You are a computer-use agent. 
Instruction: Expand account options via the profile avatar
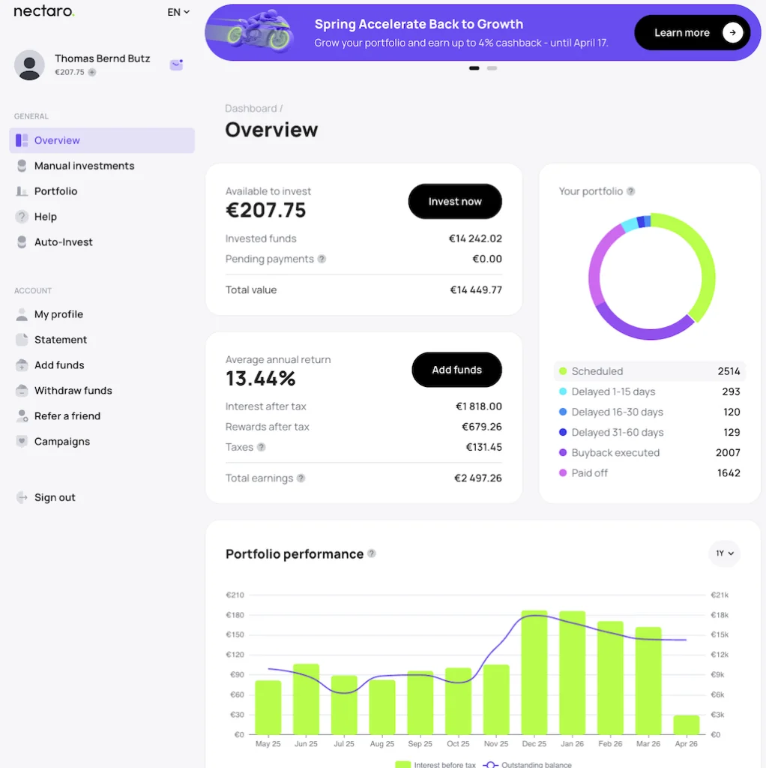(x=29, y=65)
